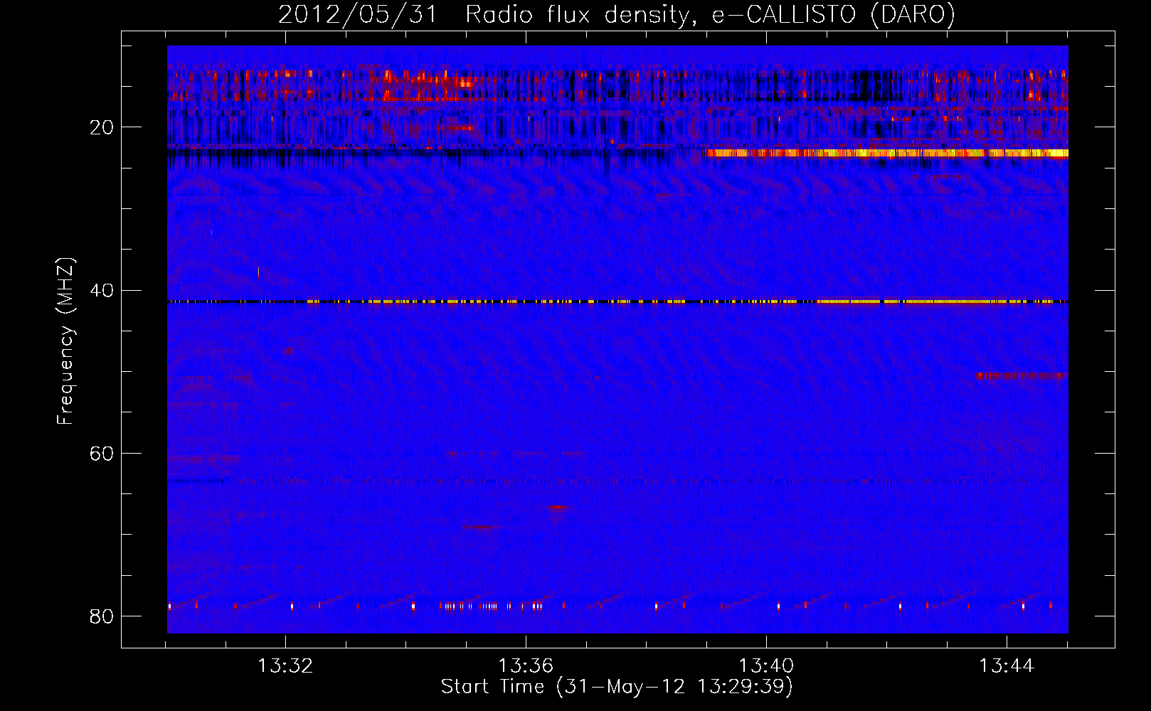Click the '13:44' time tick label
Image resolution: width=1151 pixels, height=711 pixels.
click(x=1007, y=665)
